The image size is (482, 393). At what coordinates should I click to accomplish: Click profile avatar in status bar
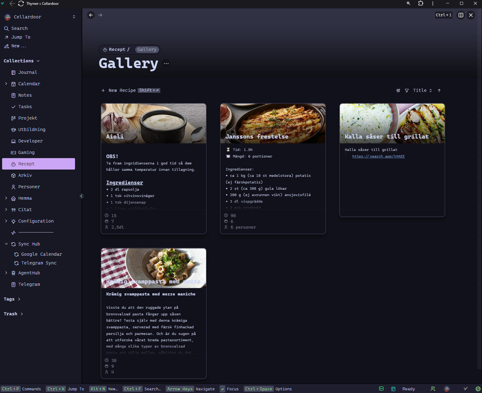[447, 389]
